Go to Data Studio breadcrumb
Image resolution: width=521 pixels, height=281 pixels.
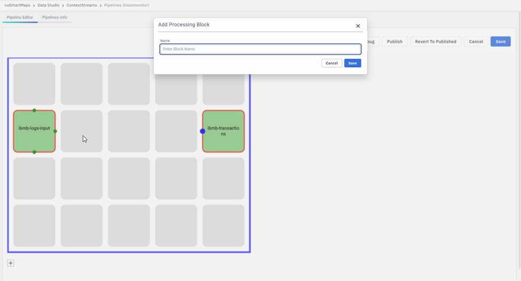(48, 5)
